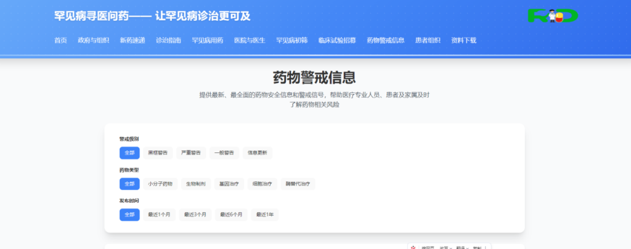The width and height of the screenshot is (631, 249).
Task: Select 全部 under 药物类型
Action: point(129,184)
